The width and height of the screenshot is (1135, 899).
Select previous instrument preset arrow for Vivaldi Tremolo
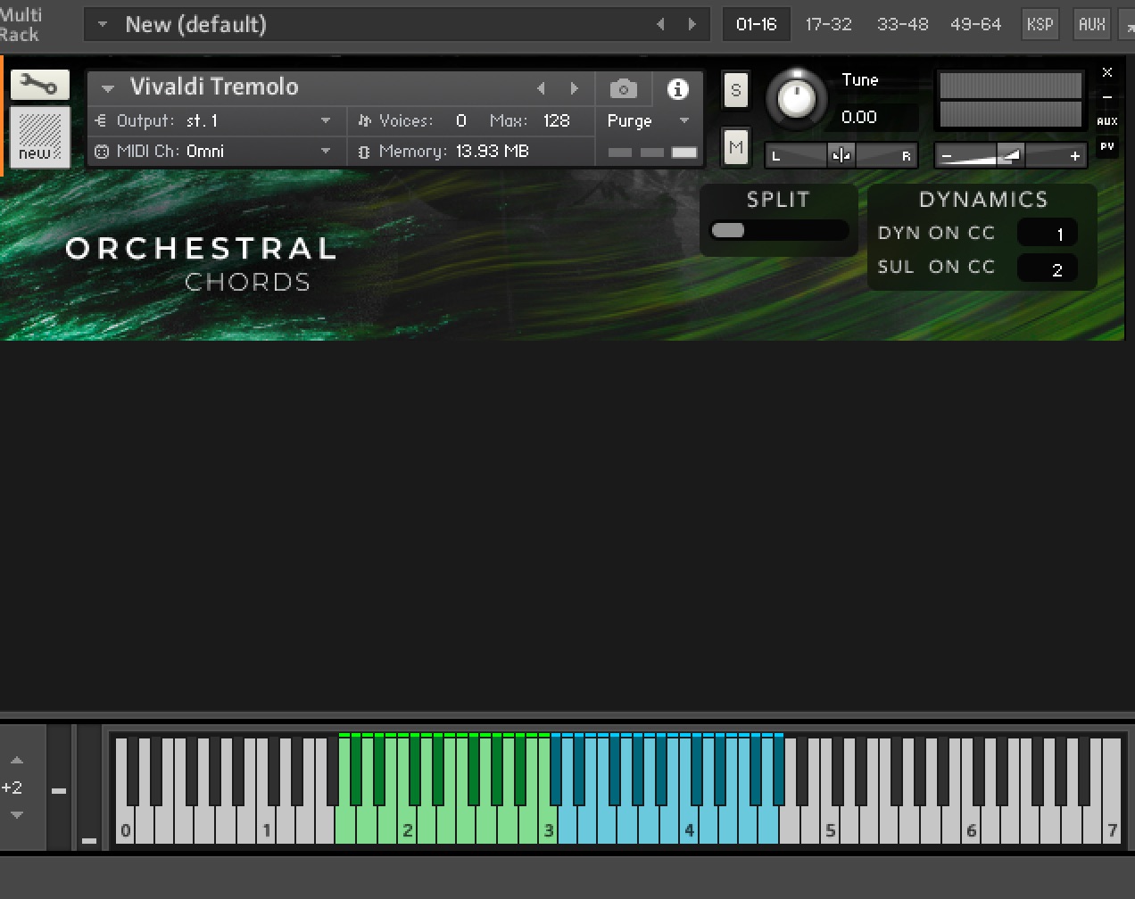[541, 88]
